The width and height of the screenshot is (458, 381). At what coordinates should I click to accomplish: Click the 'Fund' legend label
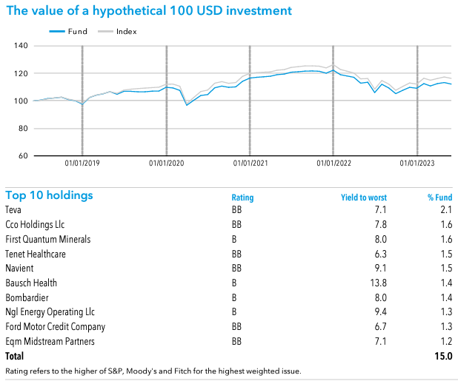[x=78, y=32]
